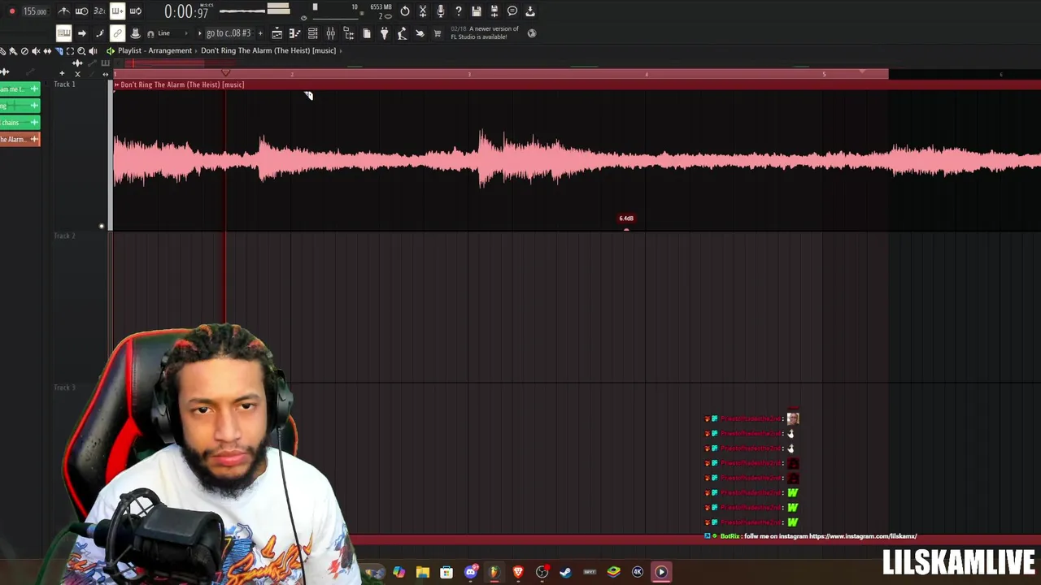Click the Track 1 header label
Viewport: 1041px width, 585px height.
tap(64, 84)
